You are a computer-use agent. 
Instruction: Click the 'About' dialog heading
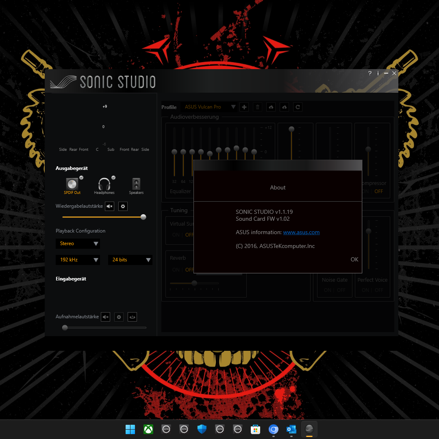(278, 187)
